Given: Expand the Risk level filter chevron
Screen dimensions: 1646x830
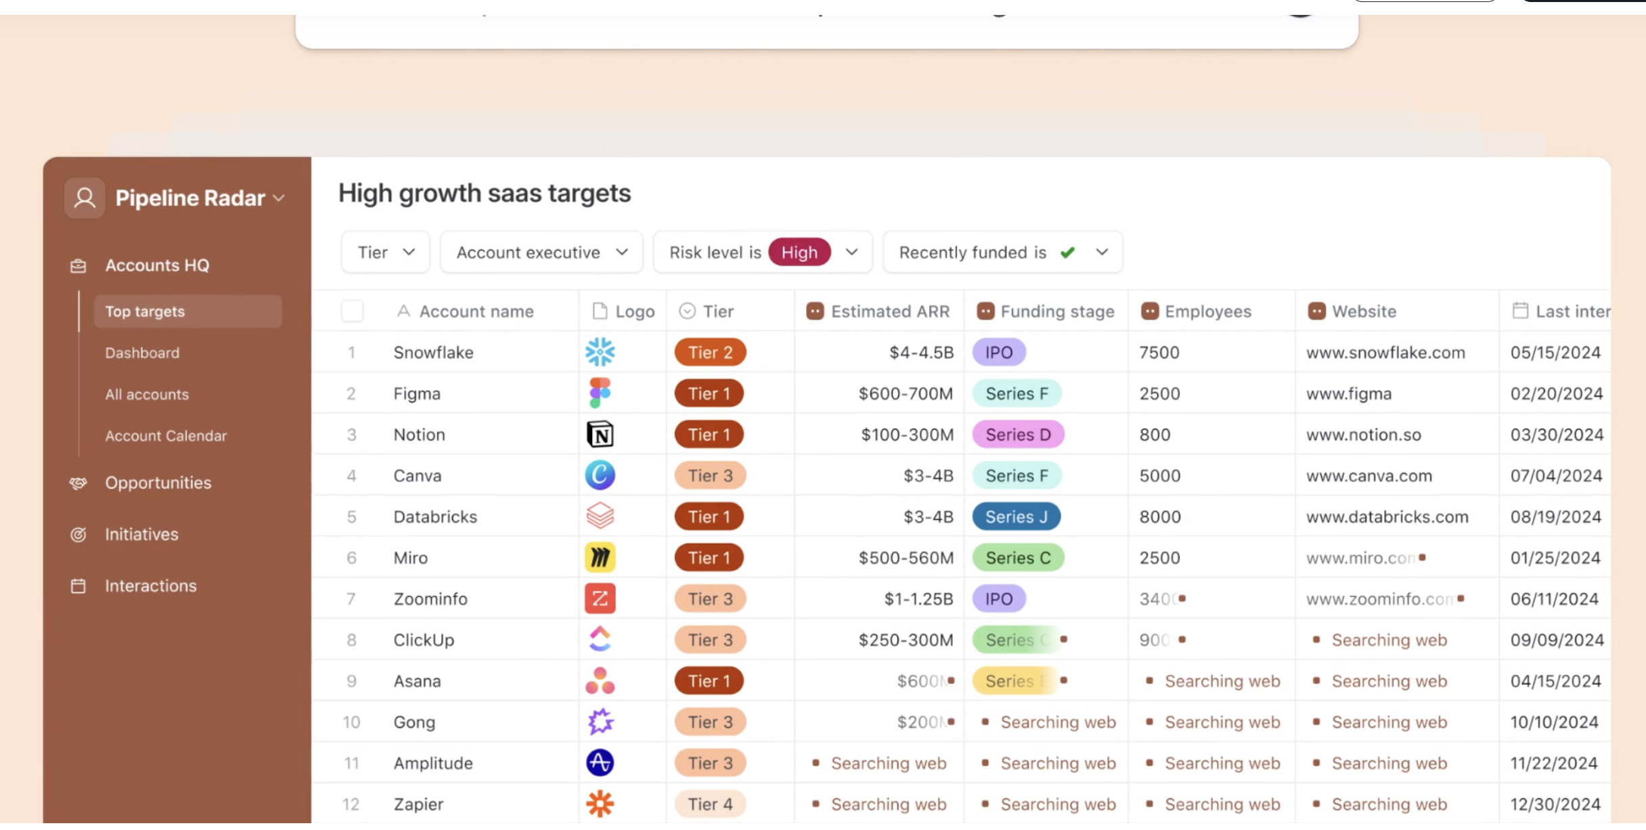Looking at the screenshot, I should pos(851,253).
